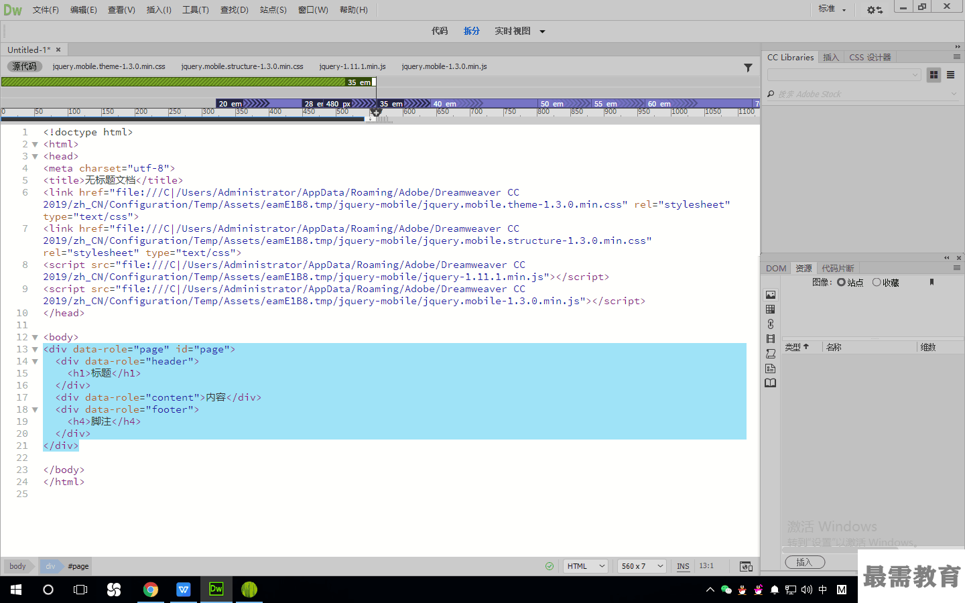Viewport: 965px width, 603px height.
Task: Open the Images category in Assets panel
Action: coord(771,295)
